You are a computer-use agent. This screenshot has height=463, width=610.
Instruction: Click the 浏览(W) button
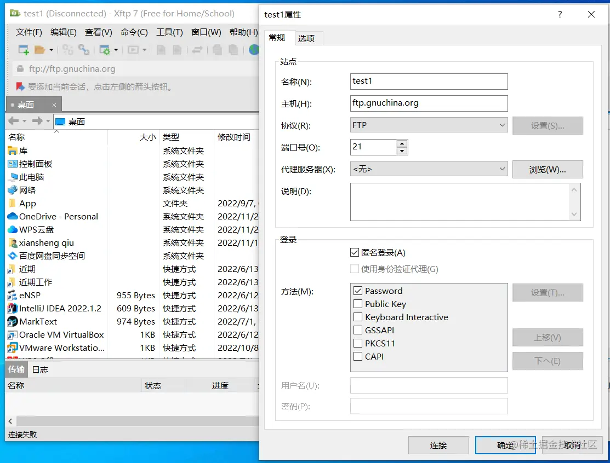point(547,169)
